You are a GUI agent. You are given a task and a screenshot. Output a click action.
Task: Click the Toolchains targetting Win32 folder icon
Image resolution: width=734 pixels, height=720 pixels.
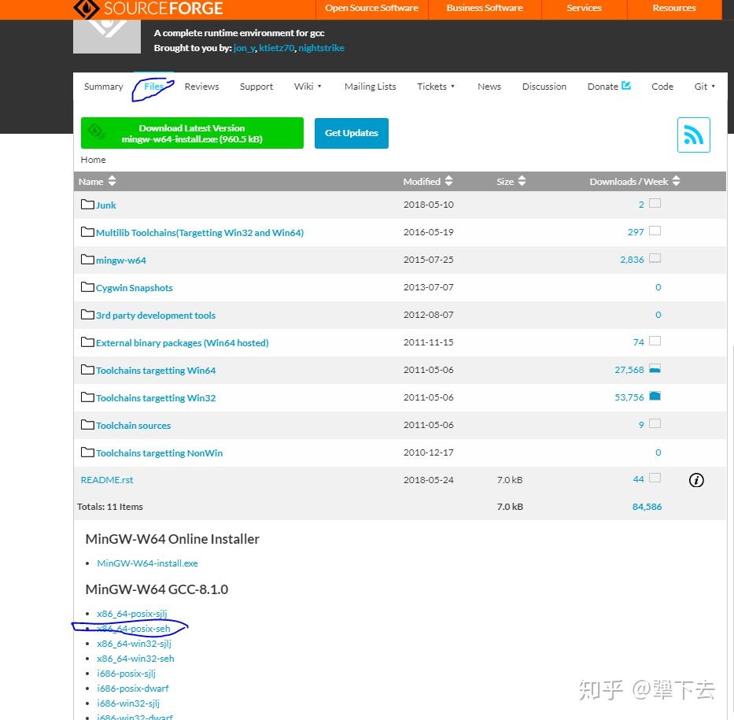coord(87,397)
